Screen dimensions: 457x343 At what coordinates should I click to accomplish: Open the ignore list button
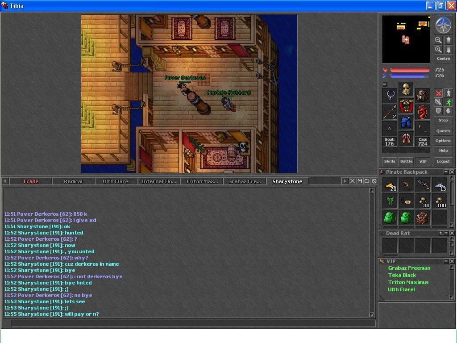point(374,181)
